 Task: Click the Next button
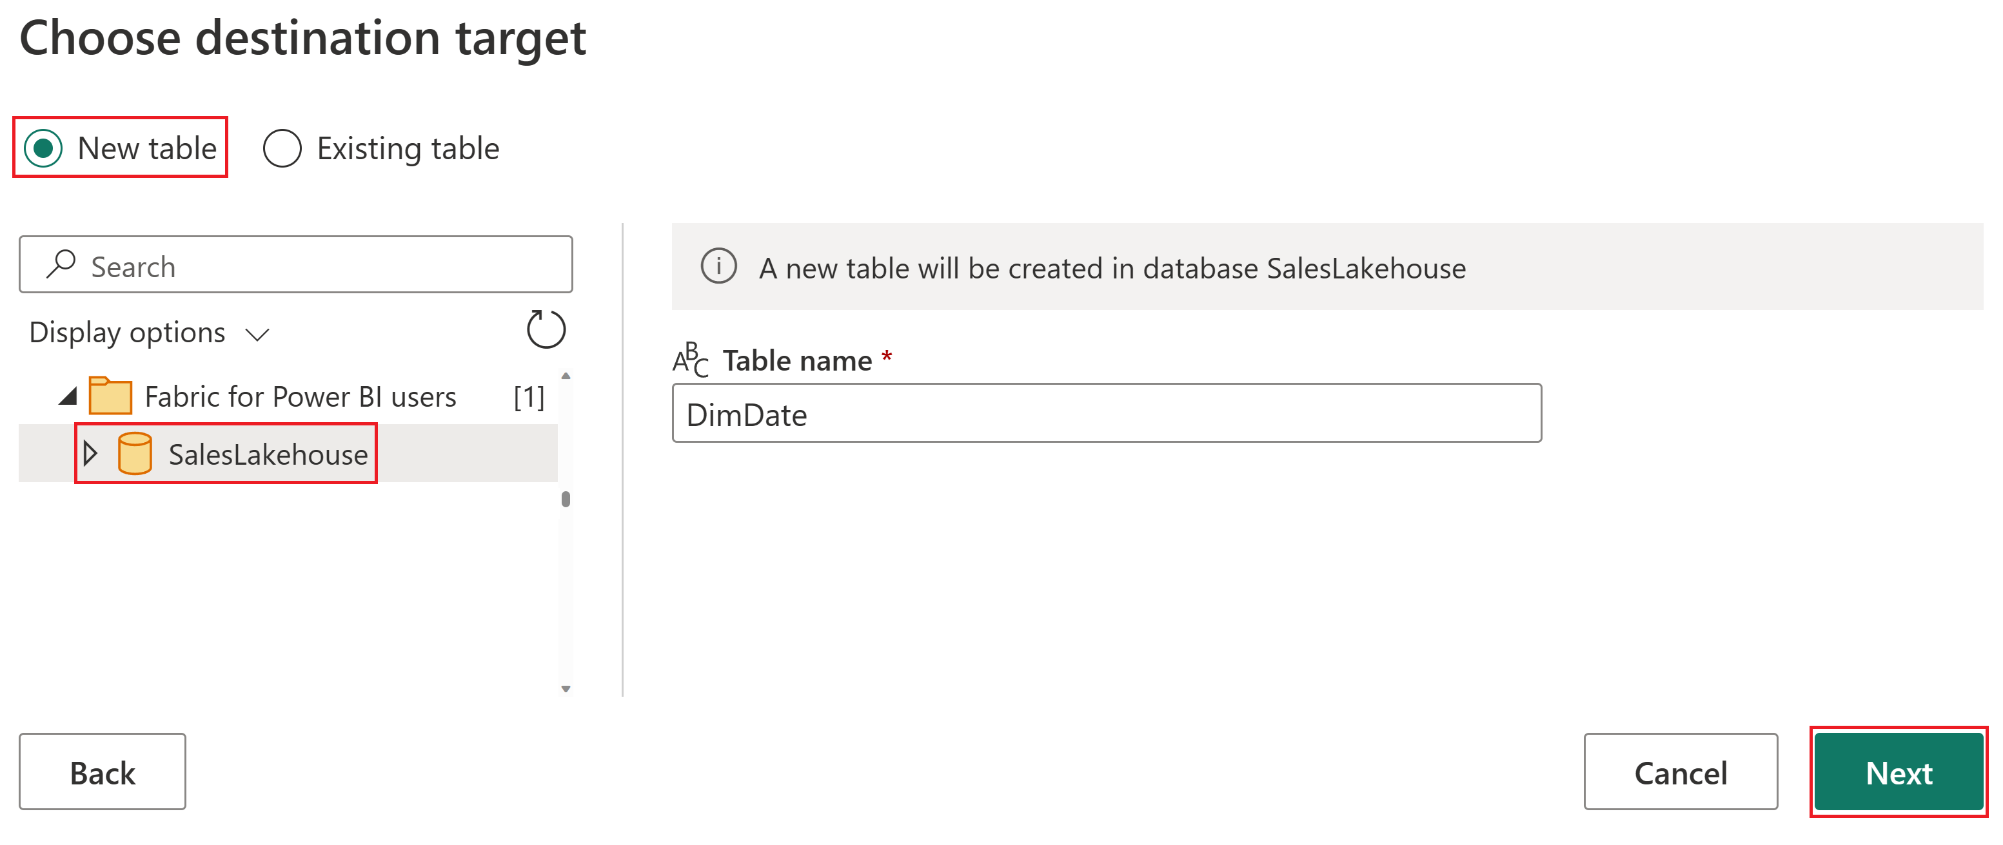(x=1897, y=771)
